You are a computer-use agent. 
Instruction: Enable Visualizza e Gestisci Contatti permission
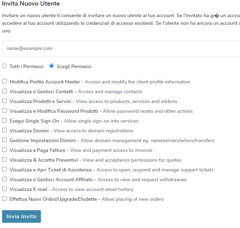(5, 91)
